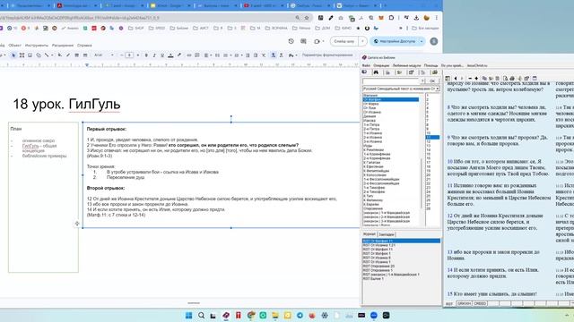The image size is (574, 322).
Task: Select the slide title 18 урок. ГилГуль
Action: (x=66, y=104)
